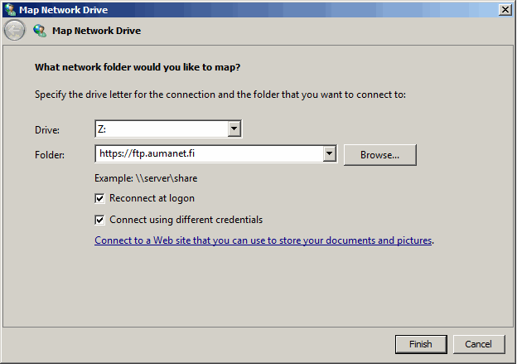Viewport: 517px width, 364px height.
Task: Click the Example \\server\share hint text
Action: pyautogui.click(x=146, y=178)
